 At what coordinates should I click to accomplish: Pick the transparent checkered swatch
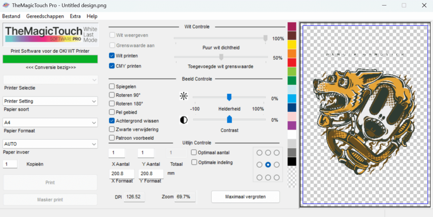pyautogui.click(x=292, y=177)
